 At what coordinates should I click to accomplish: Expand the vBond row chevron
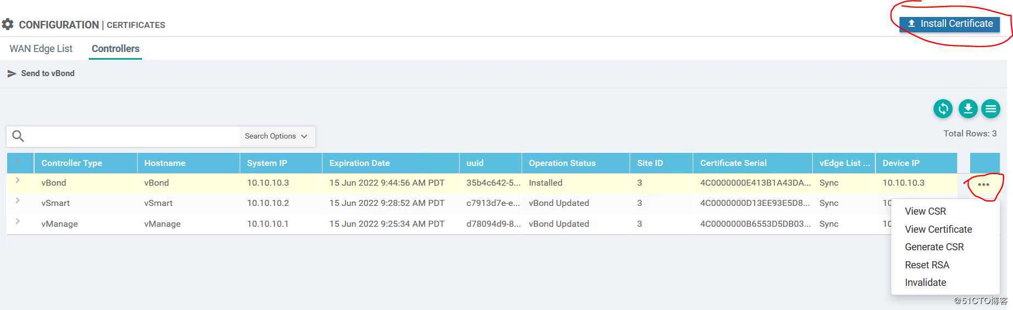pos(18,180)
